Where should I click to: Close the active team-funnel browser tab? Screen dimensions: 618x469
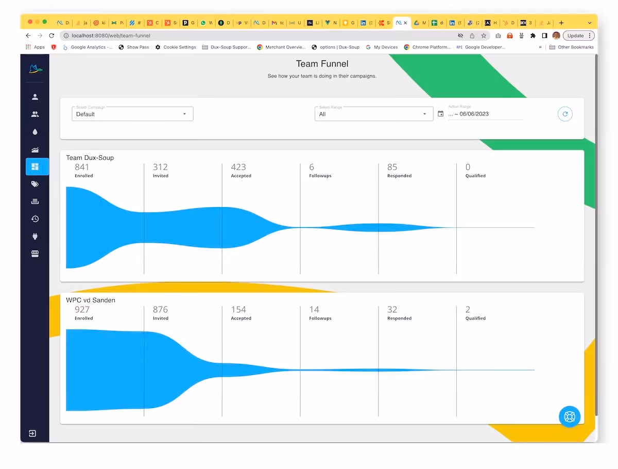tap(405, 23)
